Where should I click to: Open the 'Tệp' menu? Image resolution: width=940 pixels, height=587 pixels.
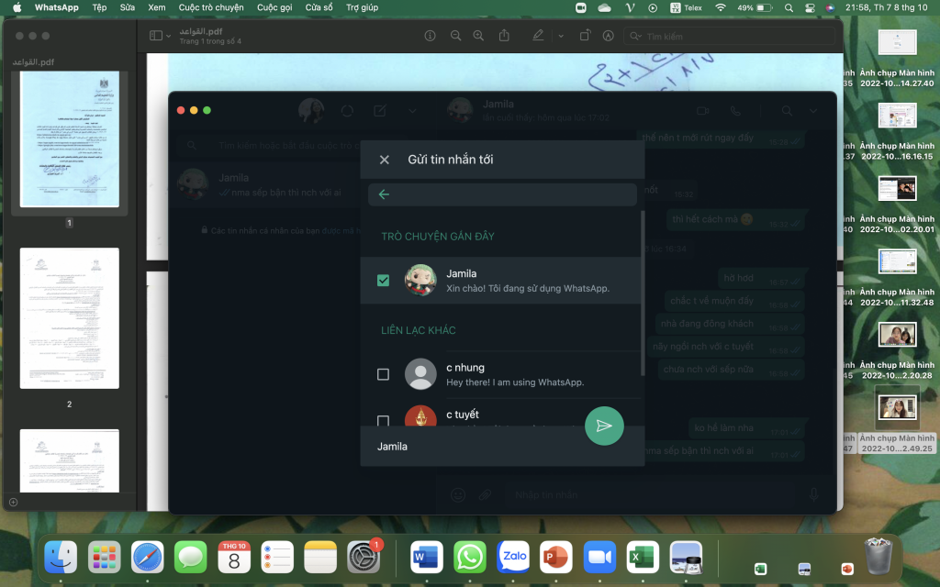99,7
